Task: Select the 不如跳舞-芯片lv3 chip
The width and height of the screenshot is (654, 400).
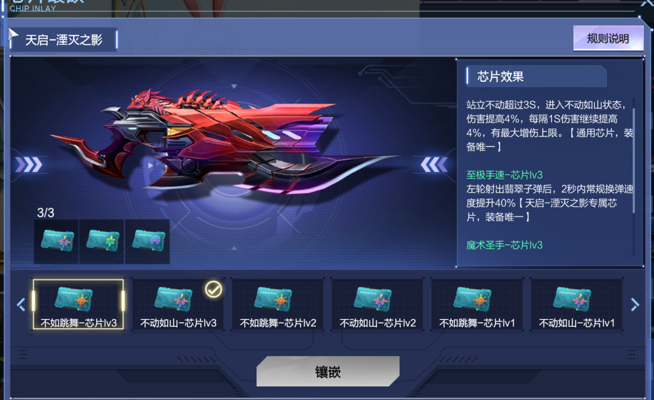Action: coord(78,304)
